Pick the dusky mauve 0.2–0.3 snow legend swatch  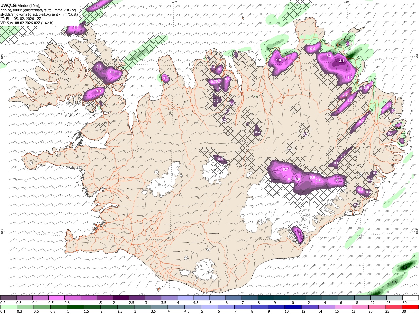[9, 298]
